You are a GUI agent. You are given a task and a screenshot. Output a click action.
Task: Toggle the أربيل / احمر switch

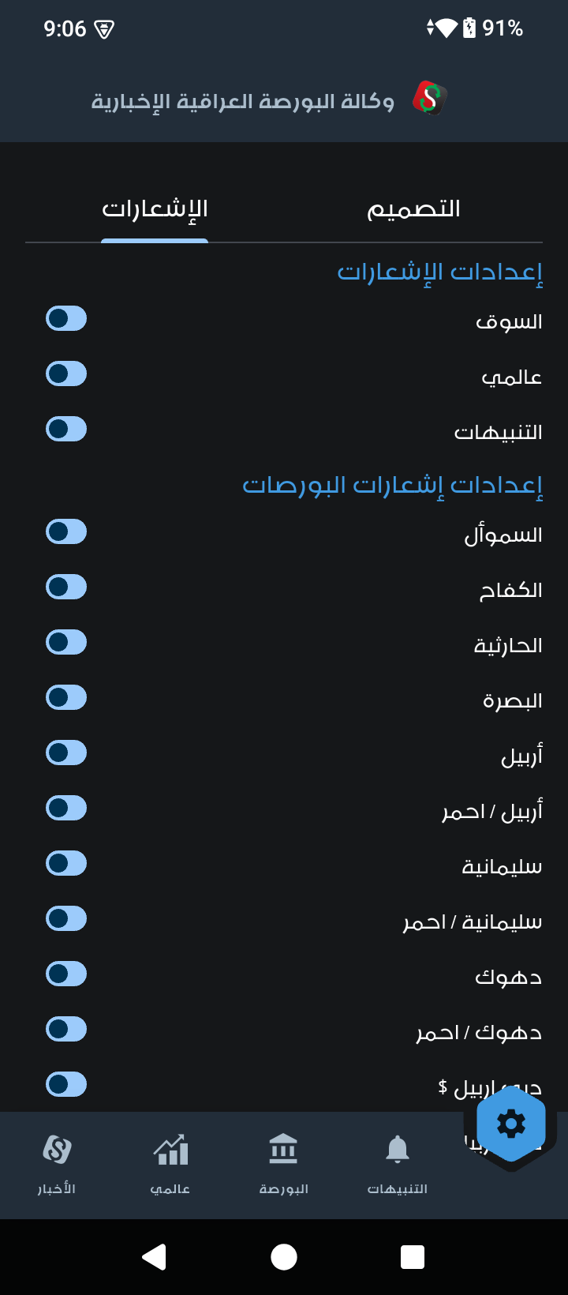[x=66, y=809]
